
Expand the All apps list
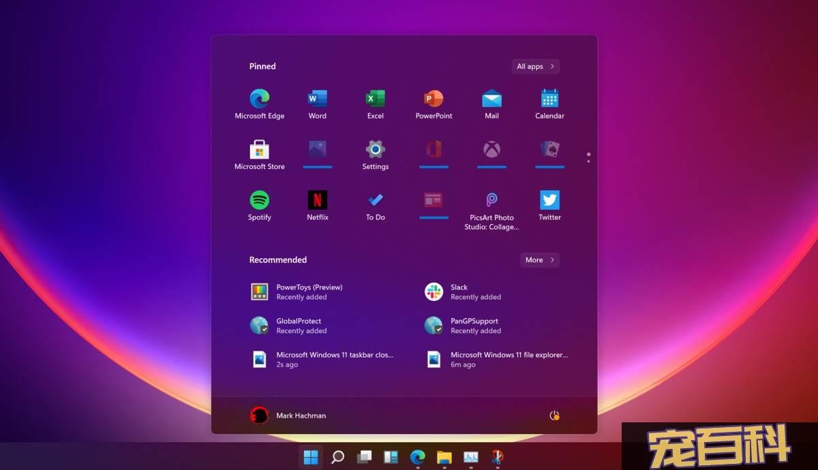click(535, 66)
